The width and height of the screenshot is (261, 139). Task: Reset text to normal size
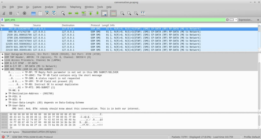tap(136, 14)
